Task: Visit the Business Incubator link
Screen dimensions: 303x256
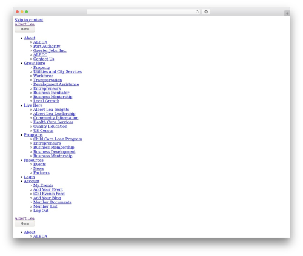Action: click(x=51, y=93)
